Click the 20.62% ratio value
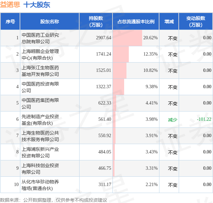This screenshot has width=213, height=203. click(x=150, y=38)
